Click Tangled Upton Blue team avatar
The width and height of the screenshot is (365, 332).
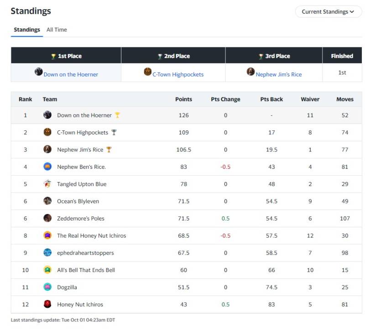(x=47, y=184)
